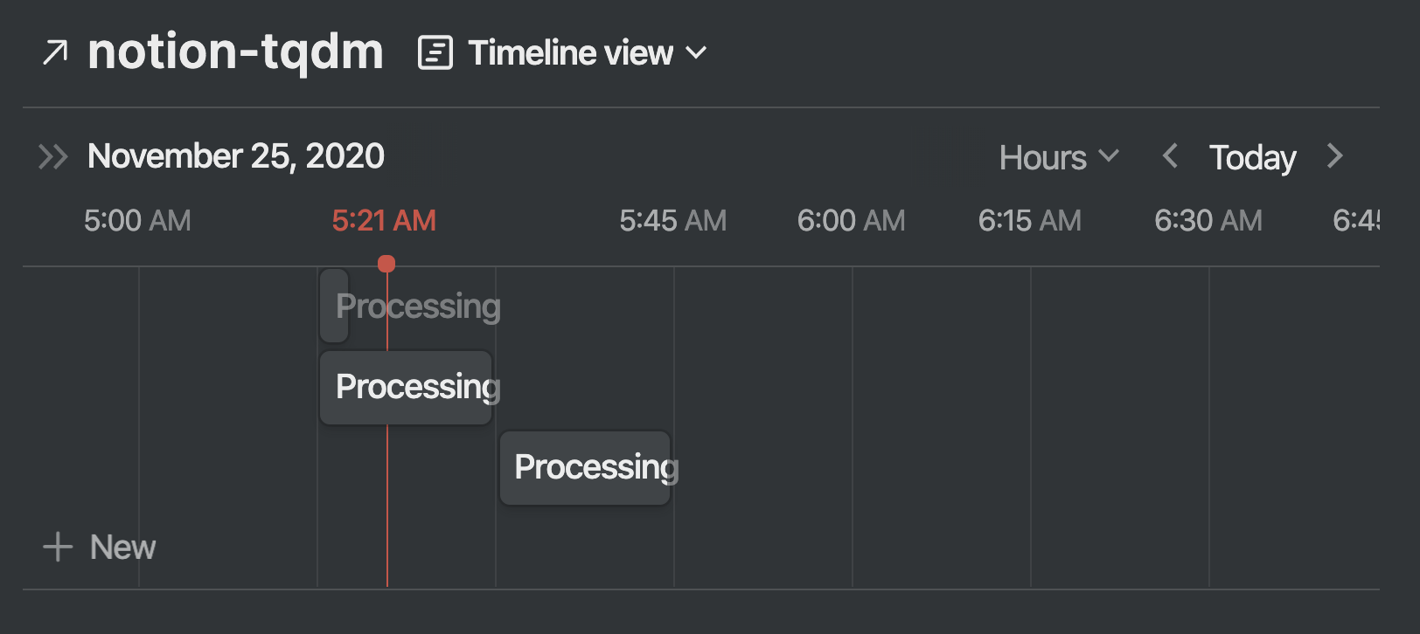The image size is (1420, 634).
Task: Go to next time range arrow
Action: tap(1334, 157)
